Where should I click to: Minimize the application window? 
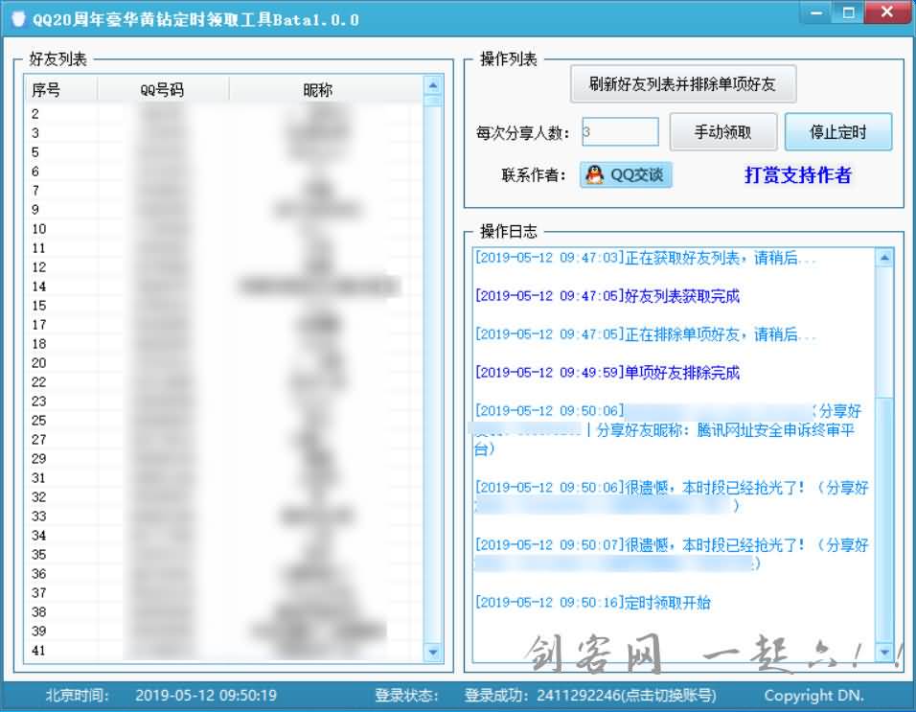pos(816,13)
